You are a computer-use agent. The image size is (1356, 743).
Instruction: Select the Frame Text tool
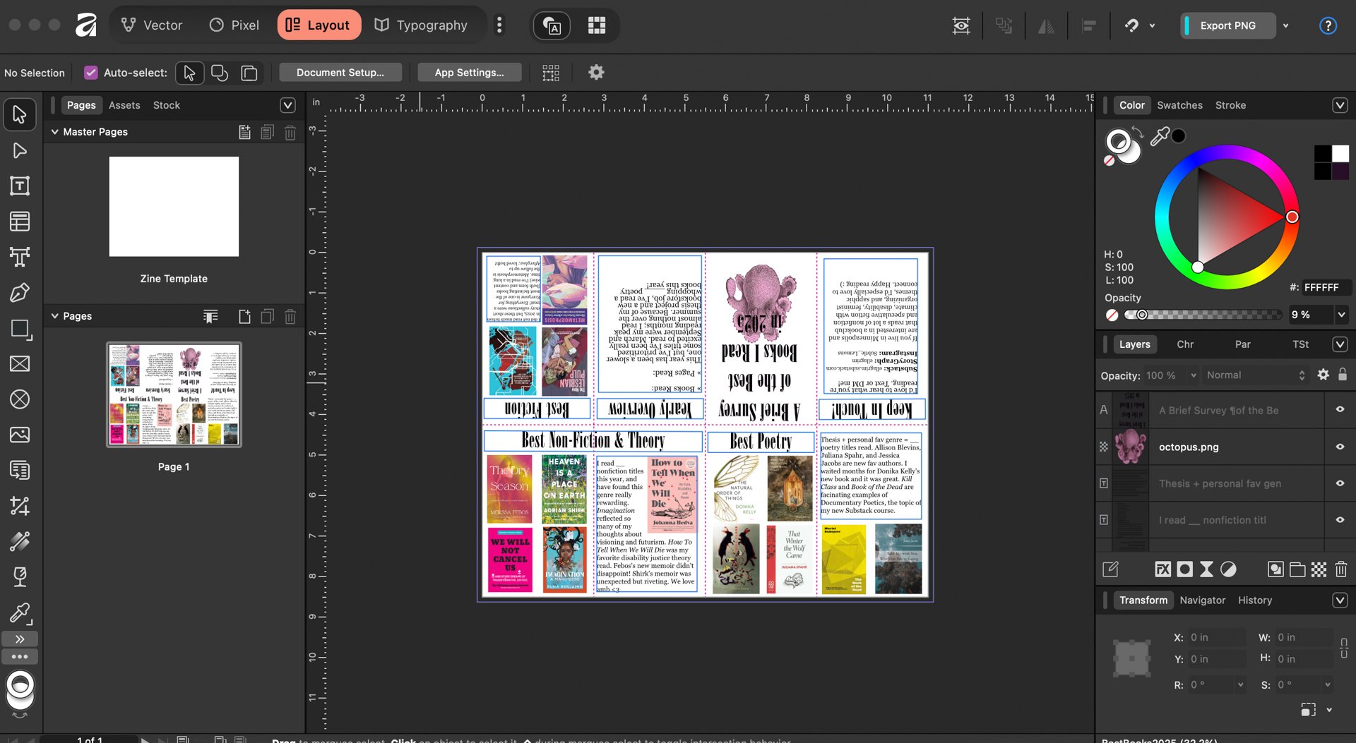(20, 186)
